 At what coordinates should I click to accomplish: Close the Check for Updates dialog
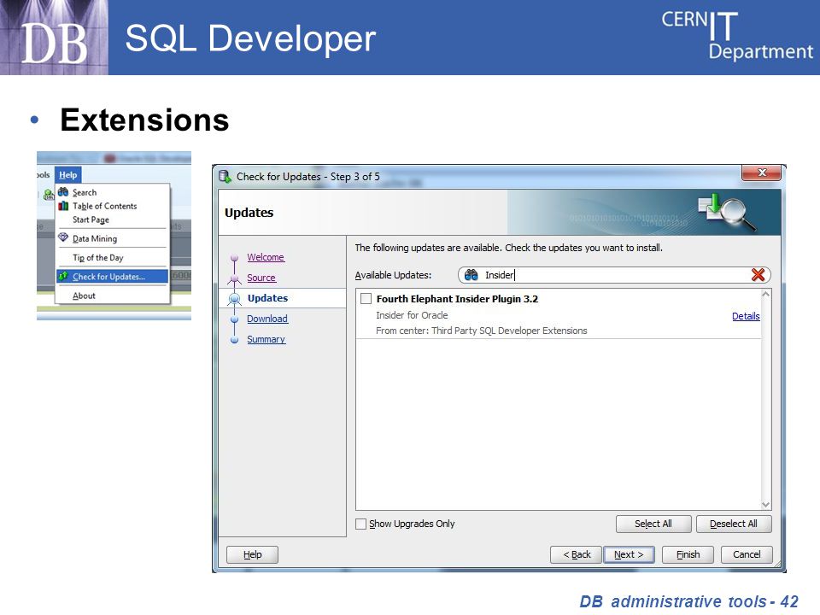pos(762,173)
